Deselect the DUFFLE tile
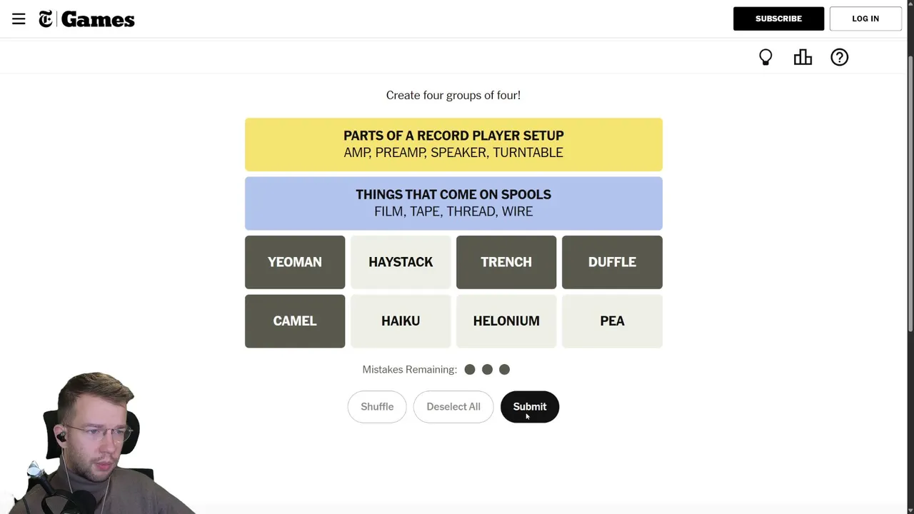 click(x=612, y=262)
